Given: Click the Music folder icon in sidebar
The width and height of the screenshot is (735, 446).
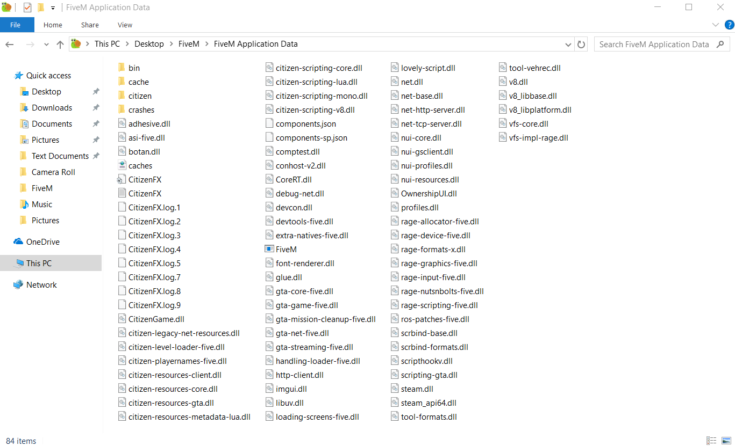Looking at the screenshot, I should (24, 204).
